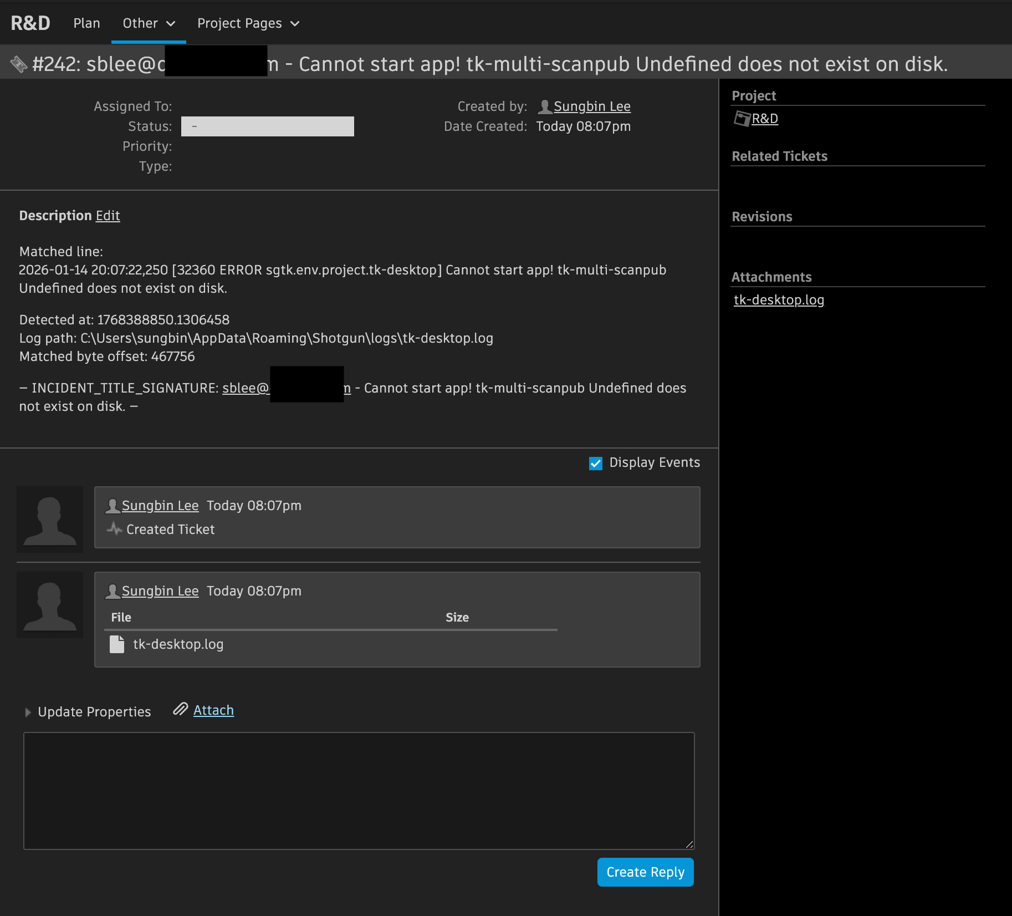This screenshot has width=1012, height=916.
Task: Open tk-desktop.log under Attachments
Action: click(779, 300)
